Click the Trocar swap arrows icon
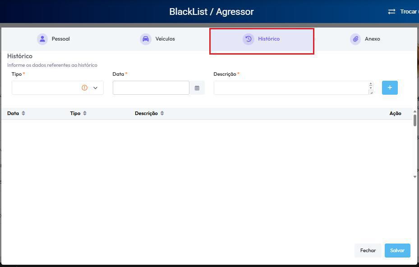This screenshot has width=419, height=267. pyautogui.click(x=391, y=11)
